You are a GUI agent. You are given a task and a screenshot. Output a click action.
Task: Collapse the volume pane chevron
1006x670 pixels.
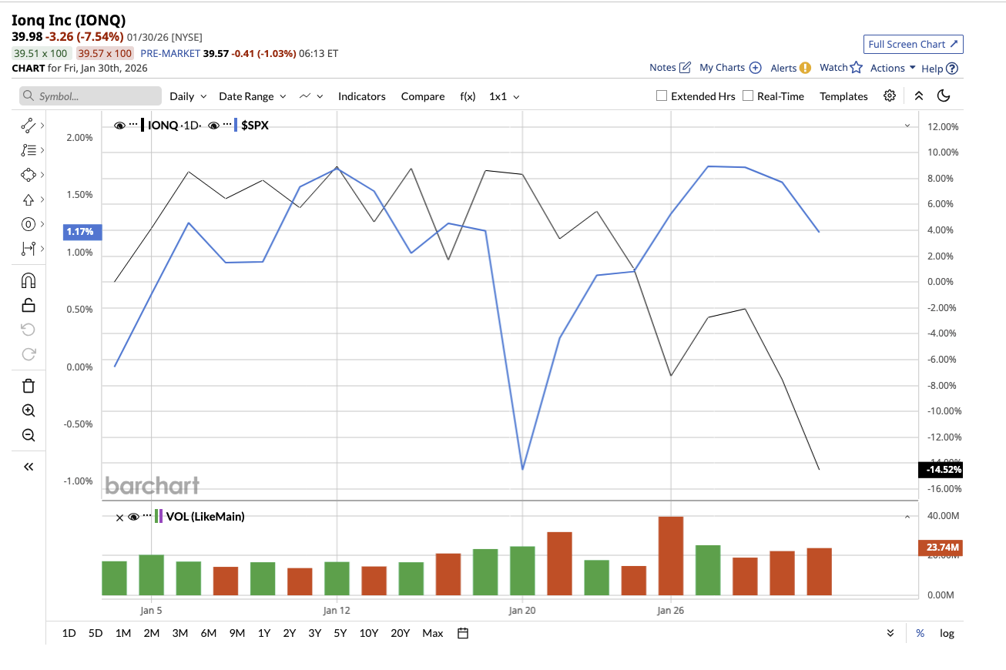907,517
